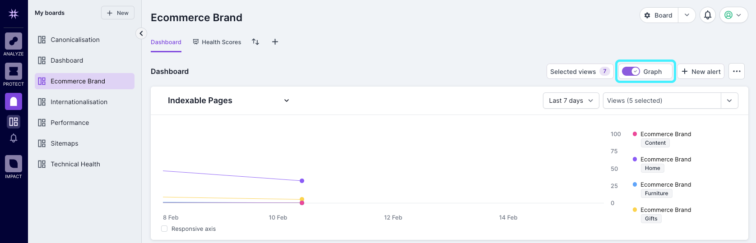
Task: Toggle the Graph switch
Action: tap(631, 71)
